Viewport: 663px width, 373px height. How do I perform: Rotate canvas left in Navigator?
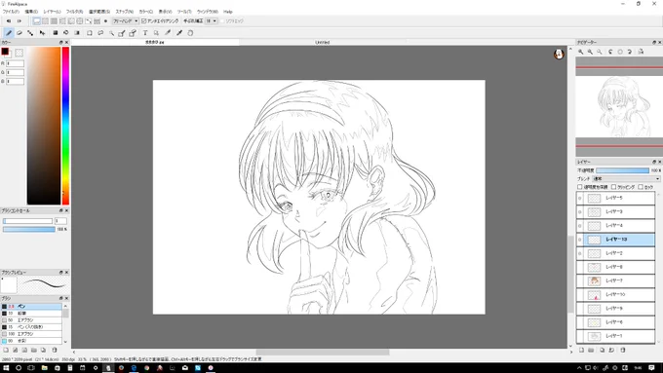pos(610,52)
